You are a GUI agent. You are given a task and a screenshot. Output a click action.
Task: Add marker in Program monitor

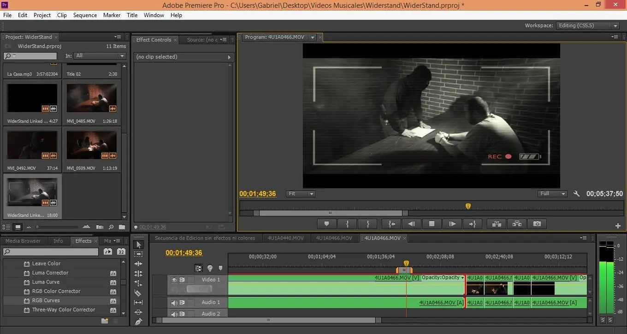(x=327, y=224)
